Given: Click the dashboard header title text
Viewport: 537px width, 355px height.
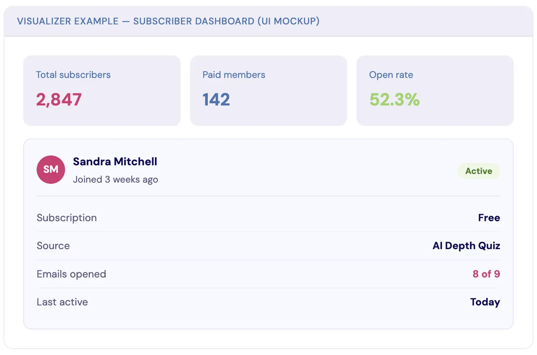Looking at the screenshot, I should click(168, 21).
